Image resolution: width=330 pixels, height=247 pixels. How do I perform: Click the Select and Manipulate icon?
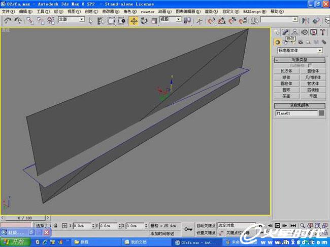[200, 21]
